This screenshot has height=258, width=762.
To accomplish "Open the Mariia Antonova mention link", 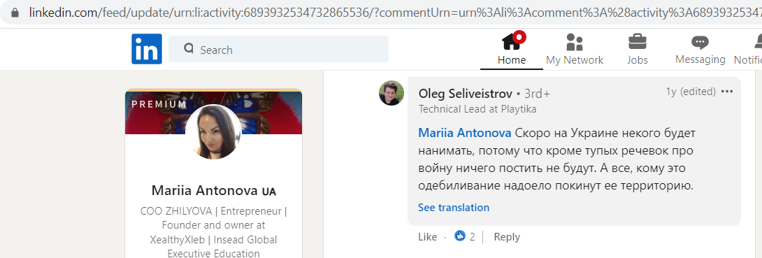I will [x=465, y=133].
